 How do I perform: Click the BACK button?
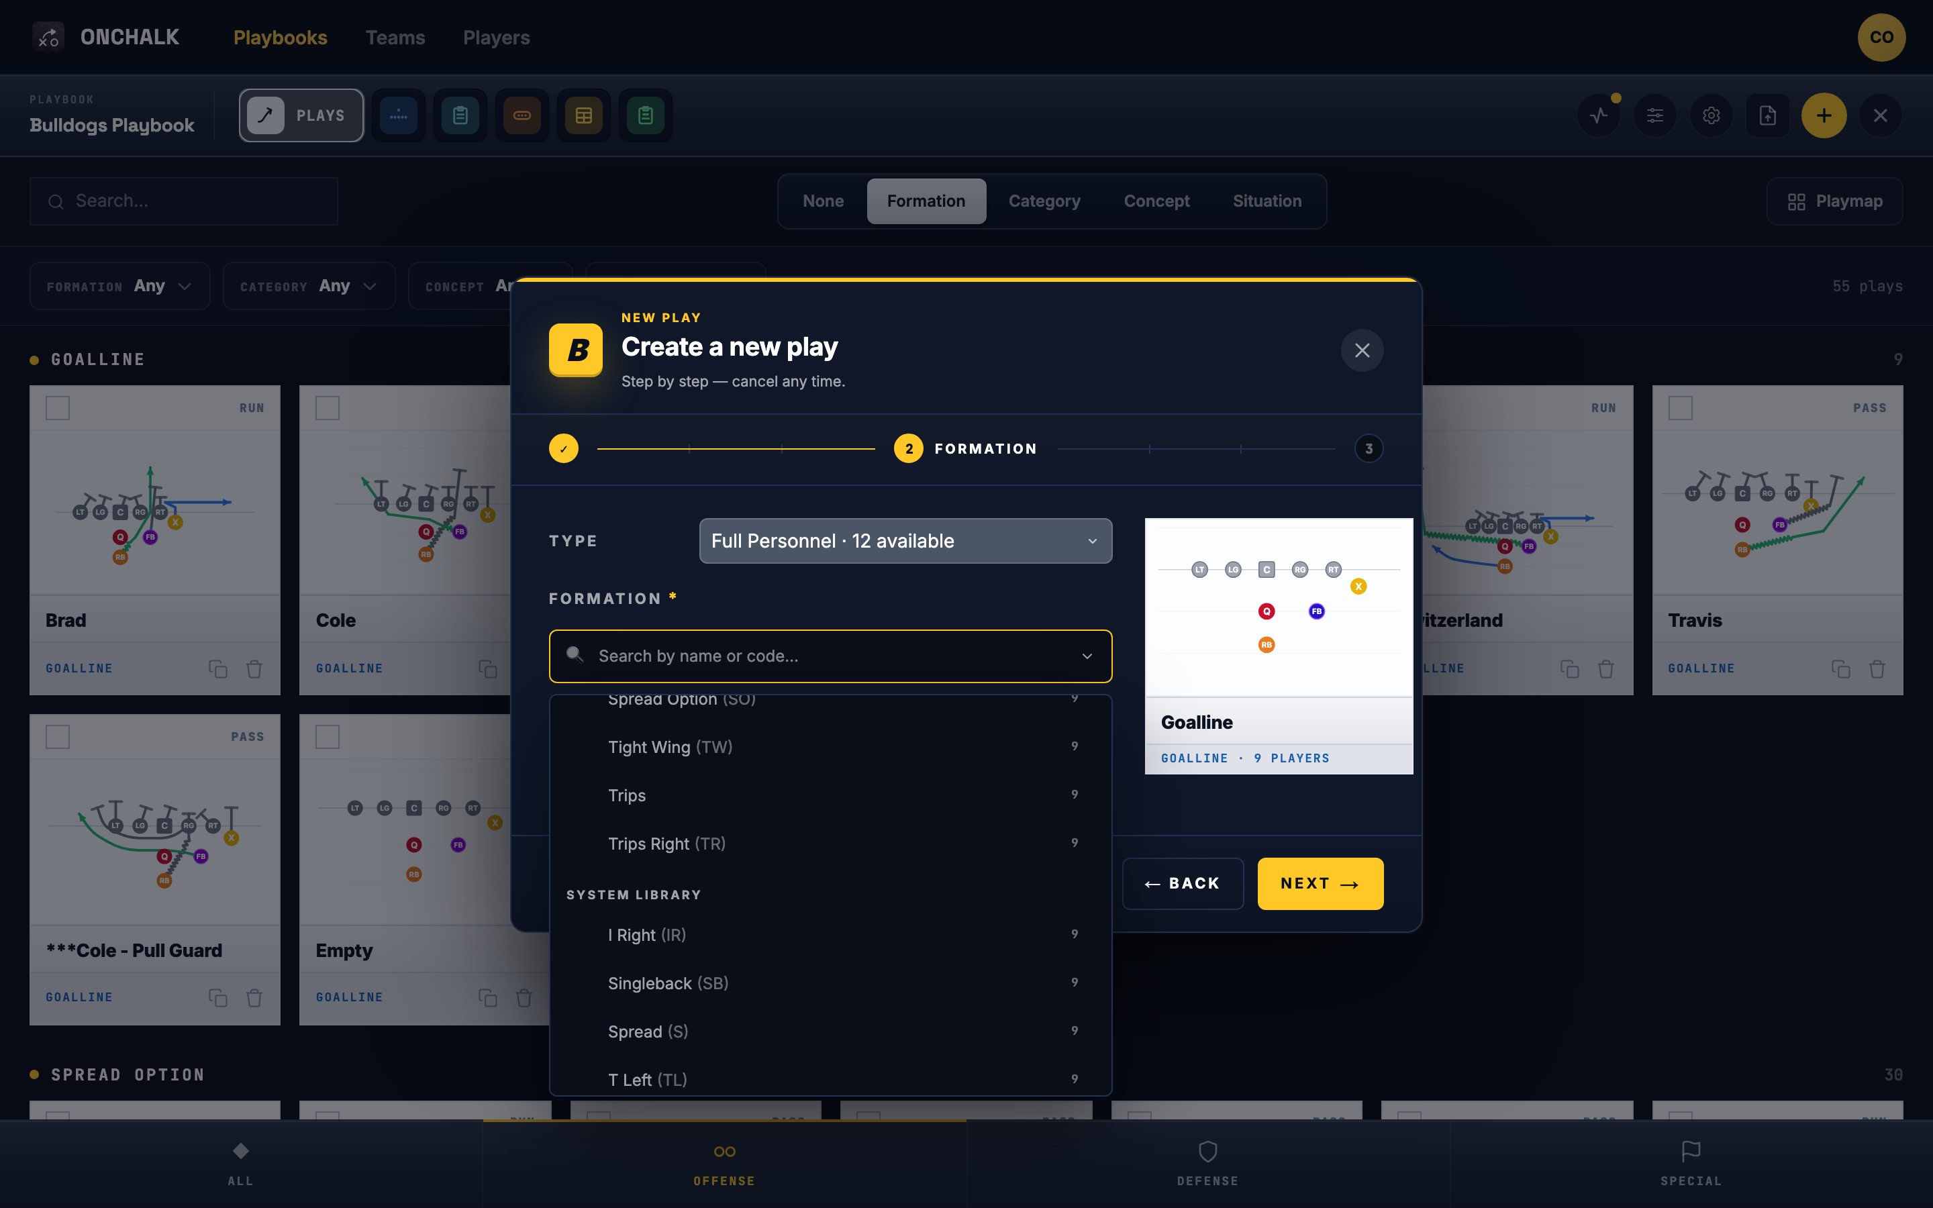1182,884
